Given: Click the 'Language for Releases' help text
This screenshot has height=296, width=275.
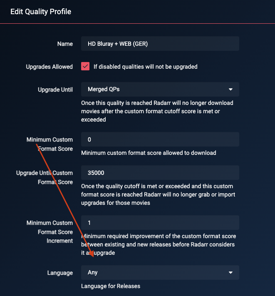Looking at the screenshot, I should (x=111, y=286).
